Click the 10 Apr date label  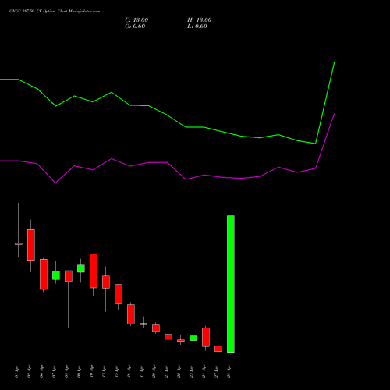point(92,372)
